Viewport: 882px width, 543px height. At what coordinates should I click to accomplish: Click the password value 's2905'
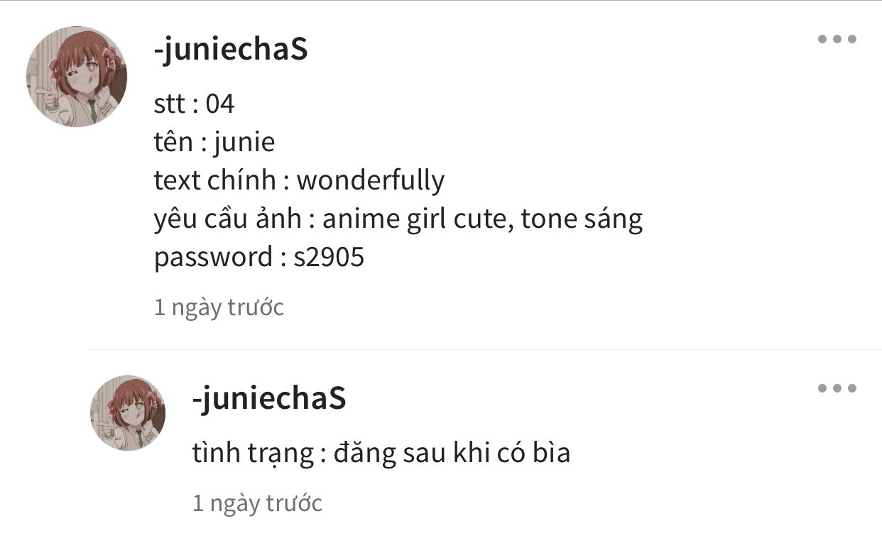point(329,258)
